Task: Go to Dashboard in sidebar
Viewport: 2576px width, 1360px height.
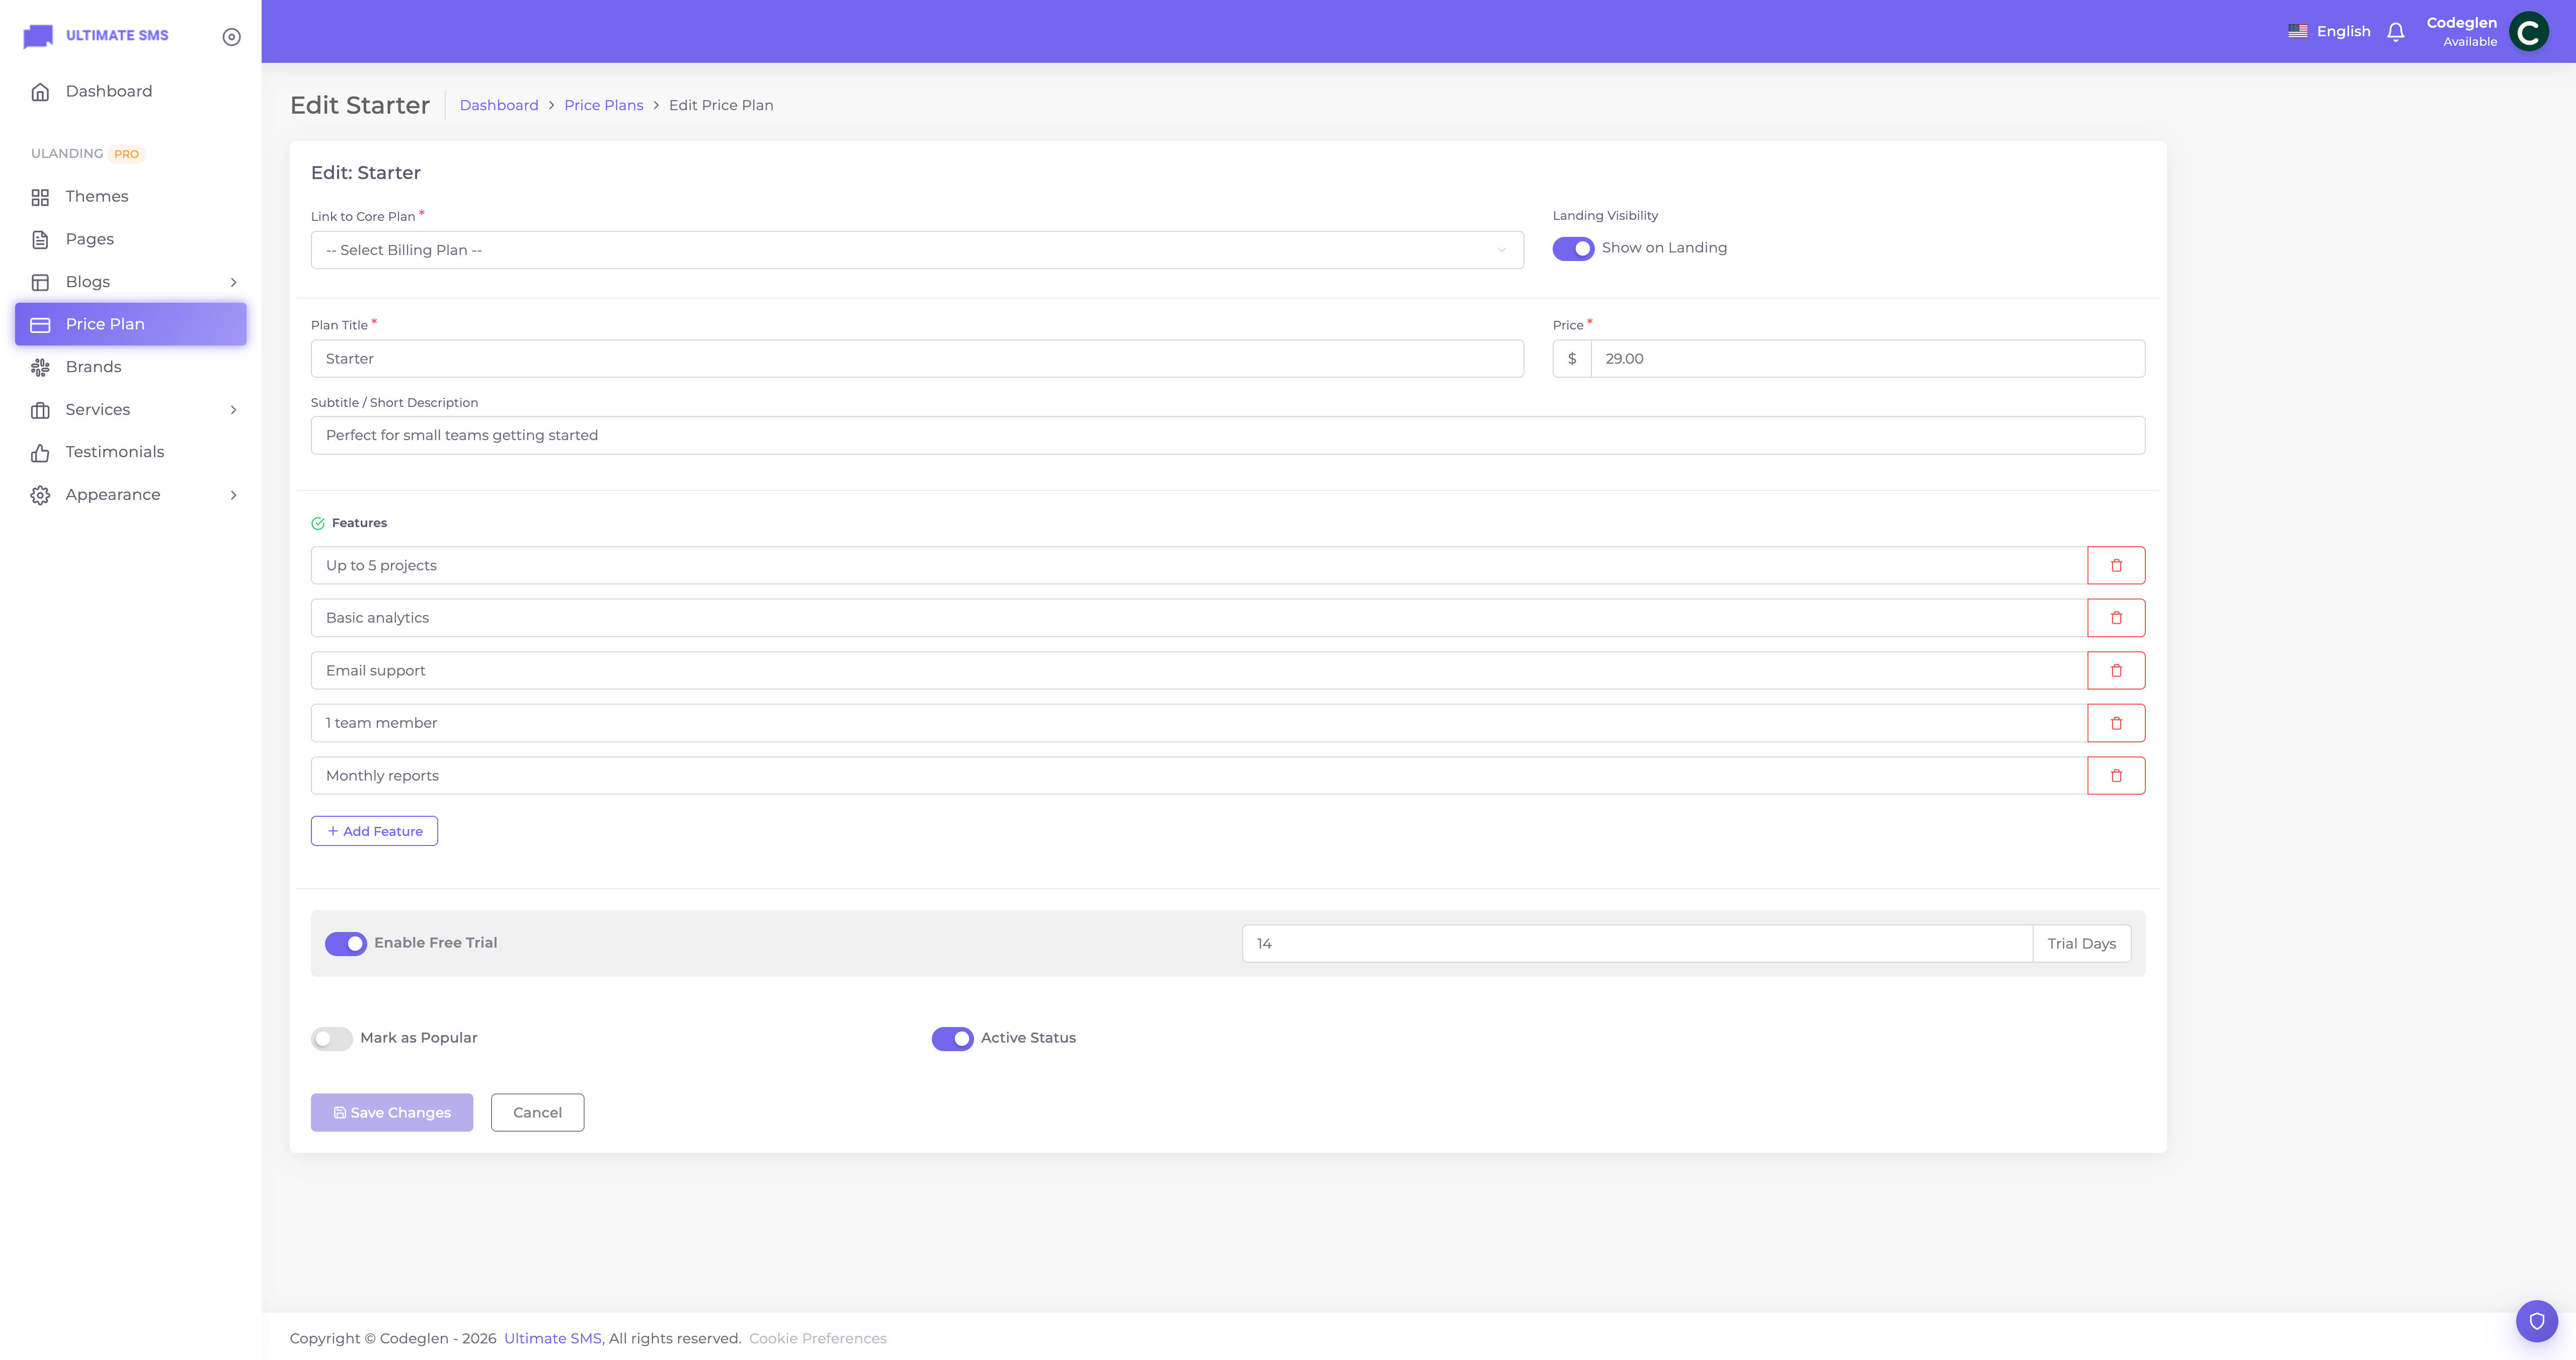Action: point(131,91)
